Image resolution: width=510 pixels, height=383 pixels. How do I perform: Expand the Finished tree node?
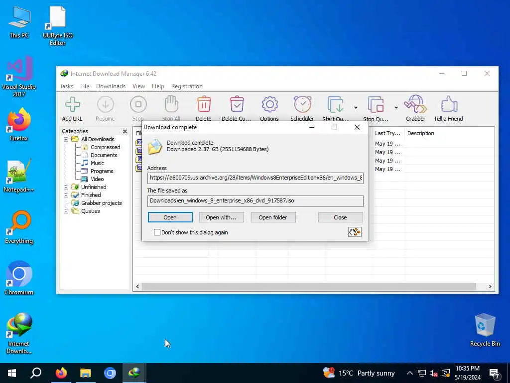click(66, 195)
